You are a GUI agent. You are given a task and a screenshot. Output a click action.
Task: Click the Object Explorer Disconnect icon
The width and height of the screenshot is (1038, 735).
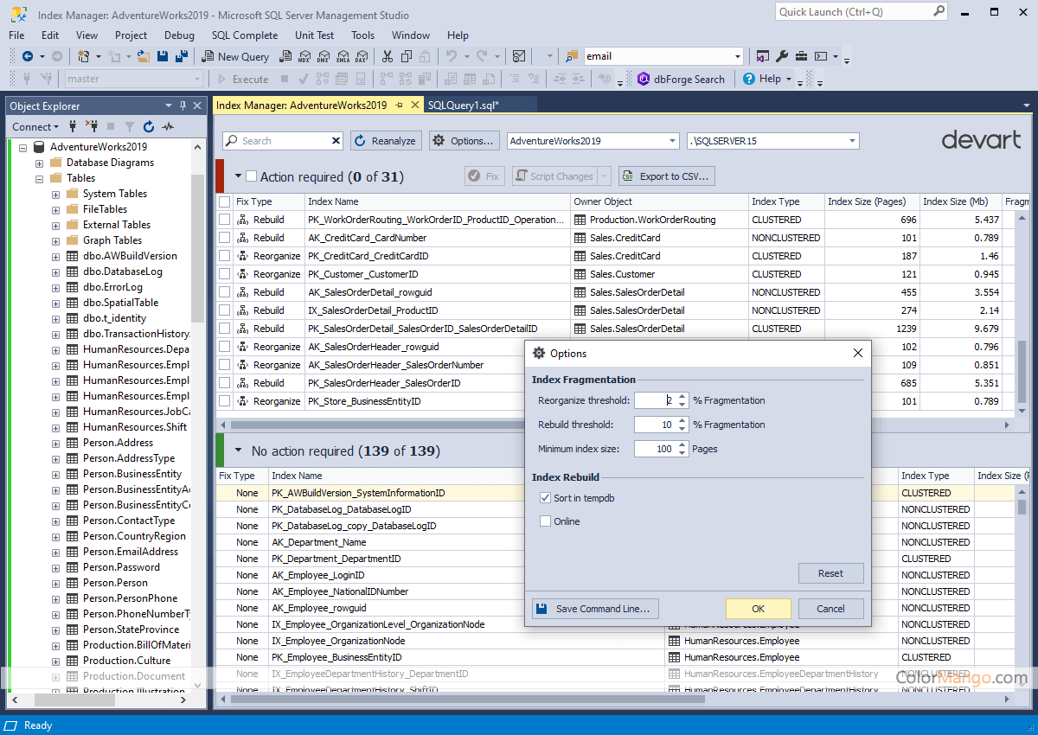point(92,126)
